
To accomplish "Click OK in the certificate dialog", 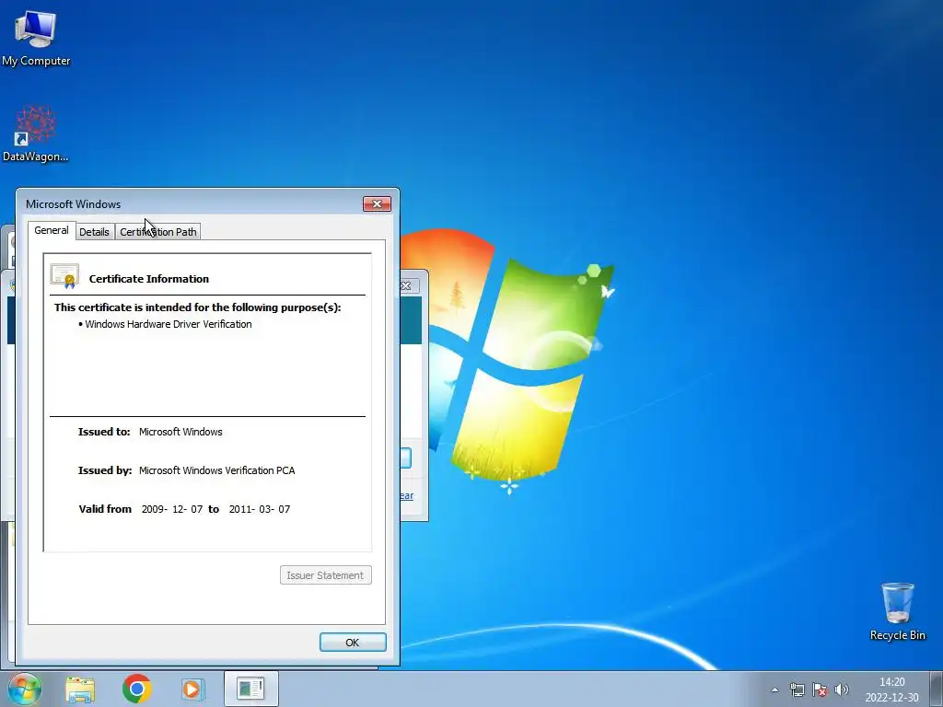I will 353,642.
